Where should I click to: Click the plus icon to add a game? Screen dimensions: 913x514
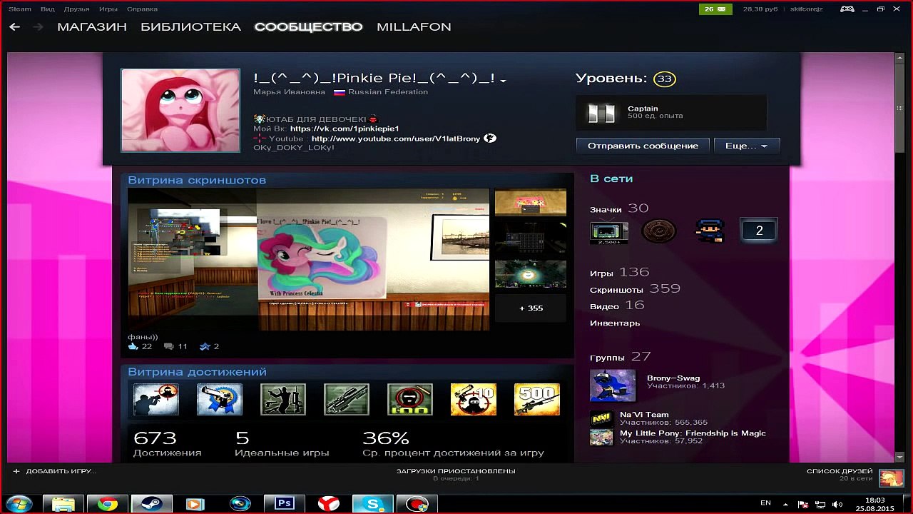click(x=16, y=471)
